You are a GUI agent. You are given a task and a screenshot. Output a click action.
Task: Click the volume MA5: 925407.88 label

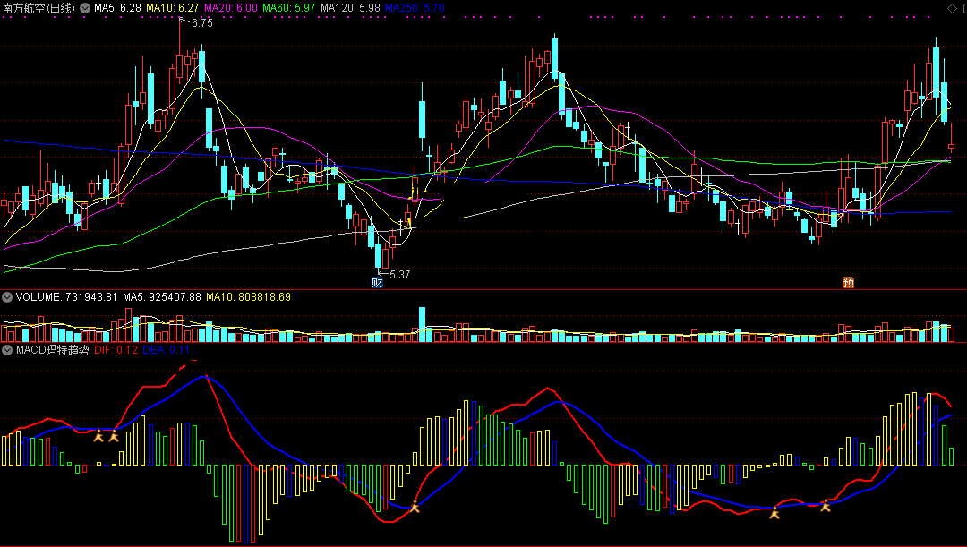coord(162,297)
